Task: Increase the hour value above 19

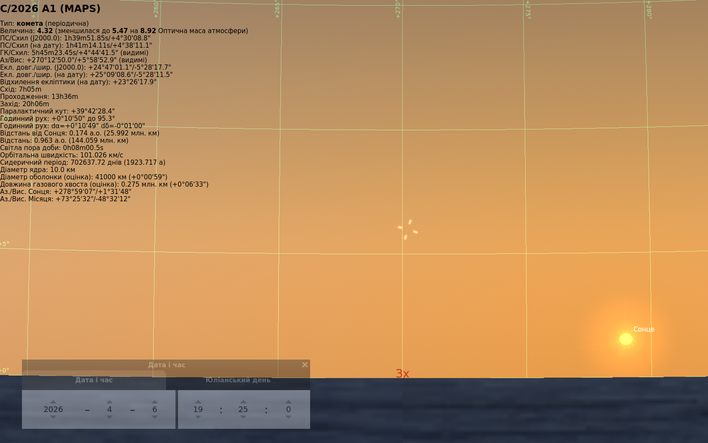Action: [198, 402]
